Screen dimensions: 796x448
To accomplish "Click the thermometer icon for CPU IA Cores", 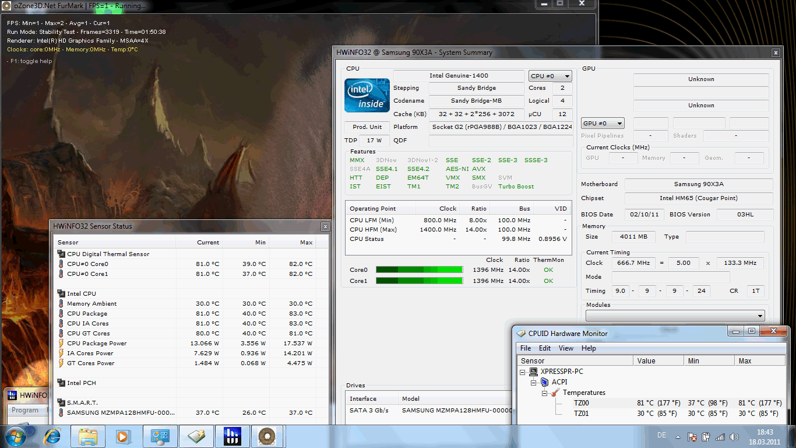I will [61, 323].
